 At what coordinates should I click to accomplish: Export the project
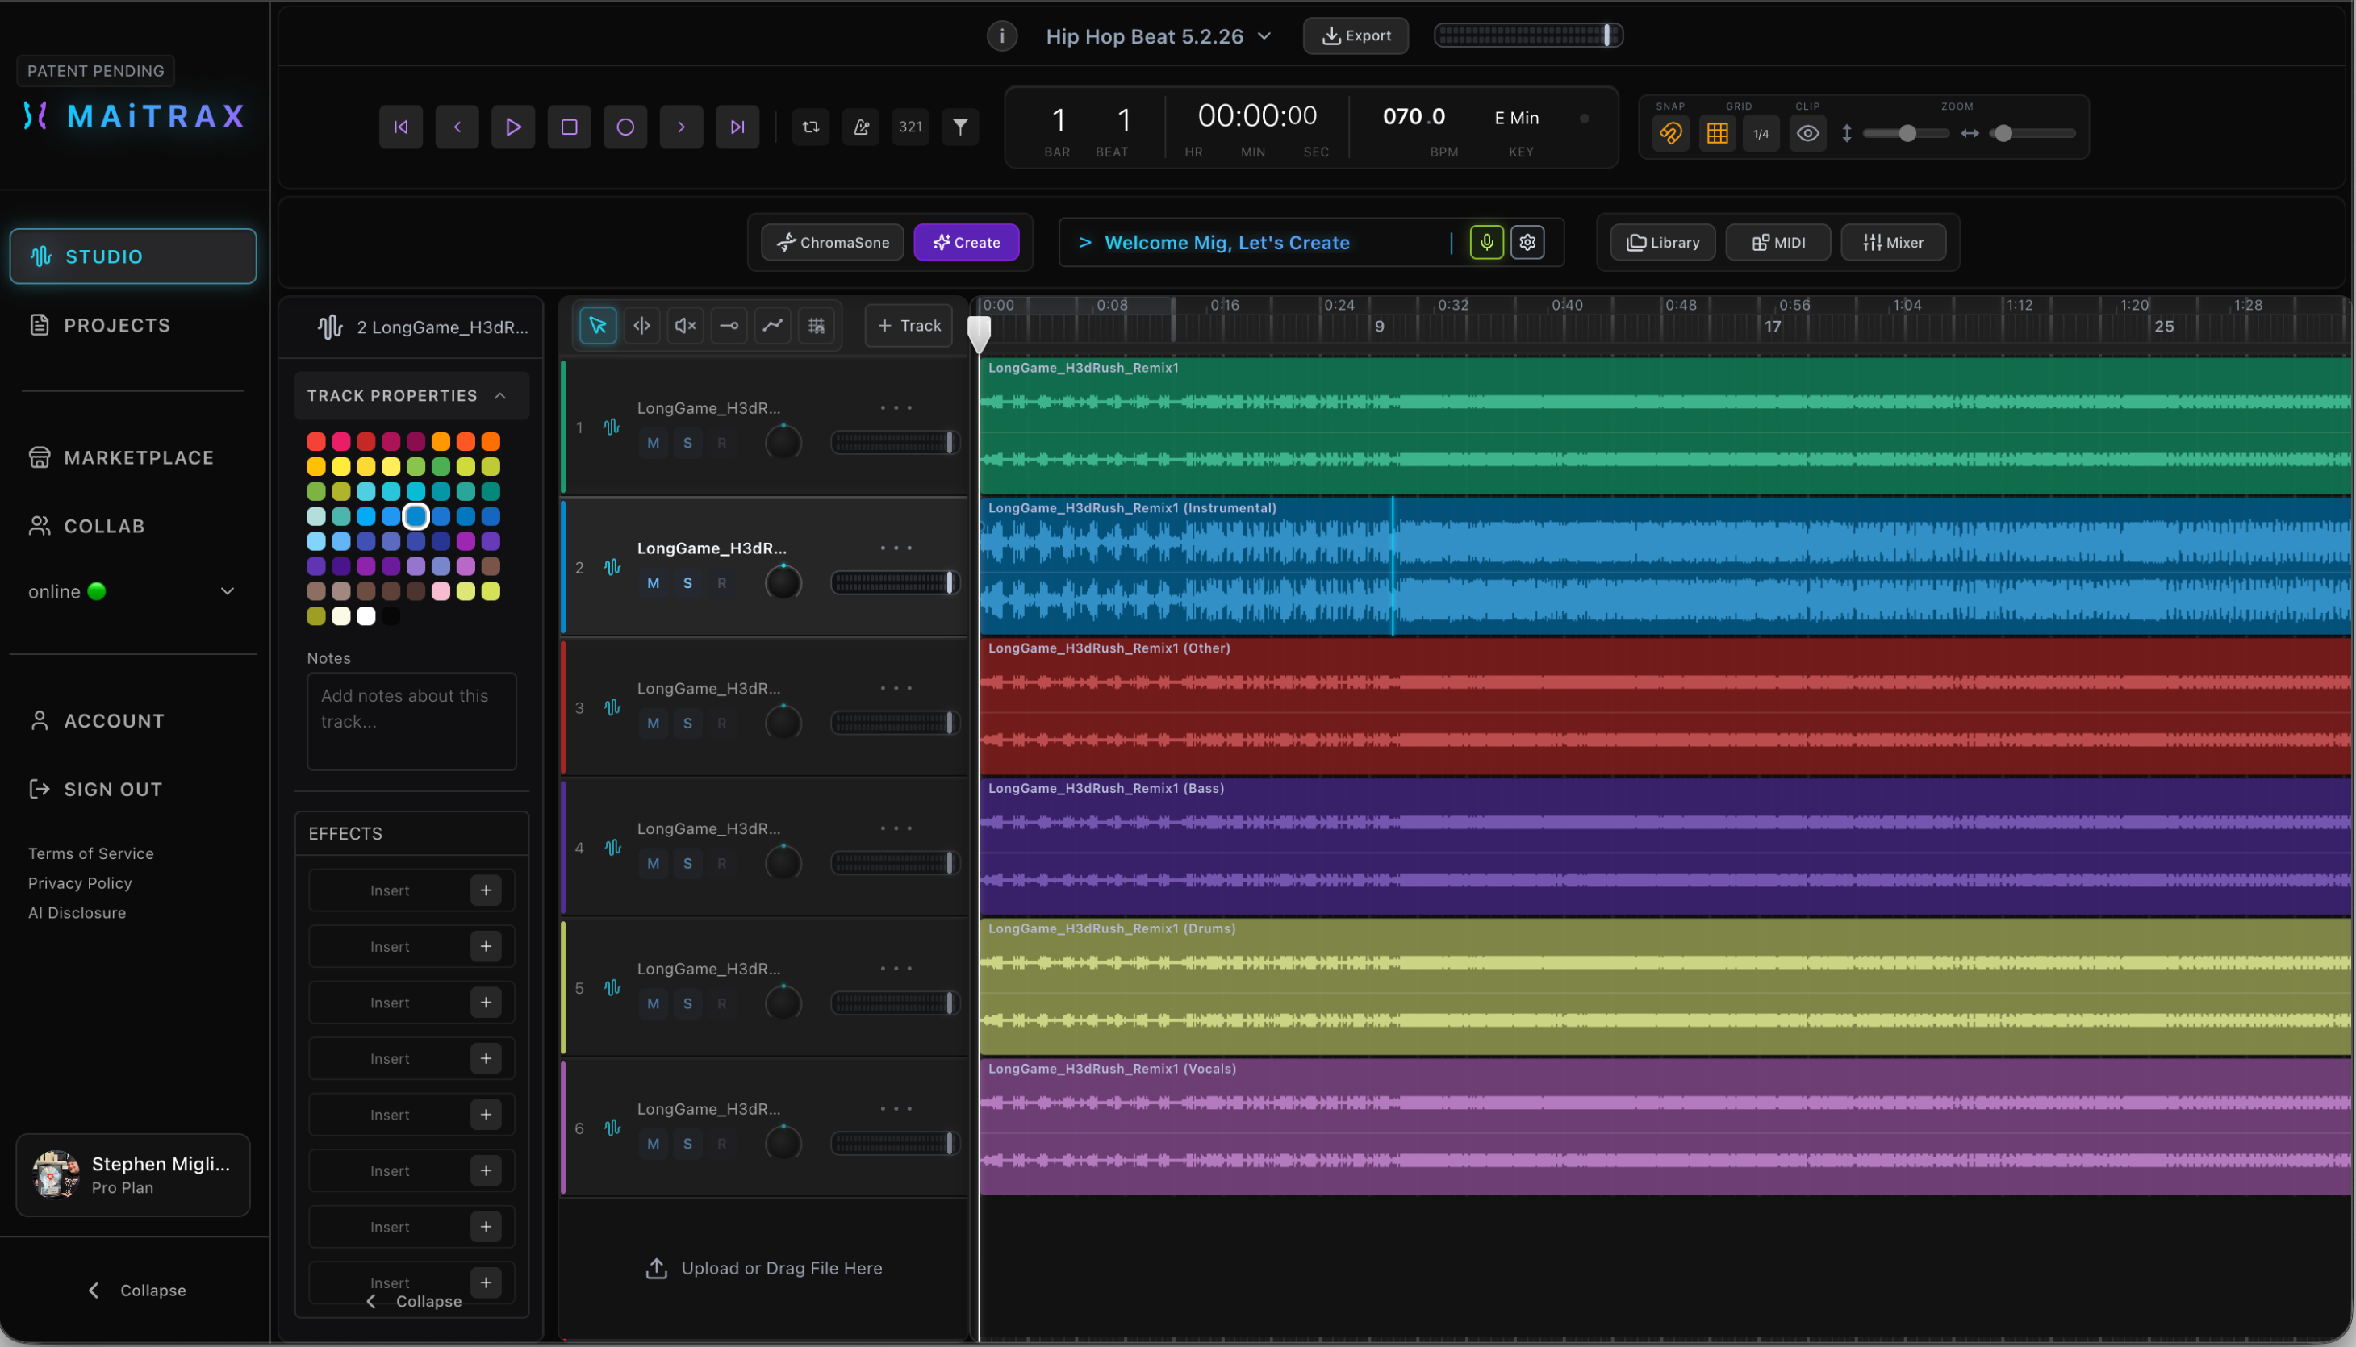(x=1356, y=36)
